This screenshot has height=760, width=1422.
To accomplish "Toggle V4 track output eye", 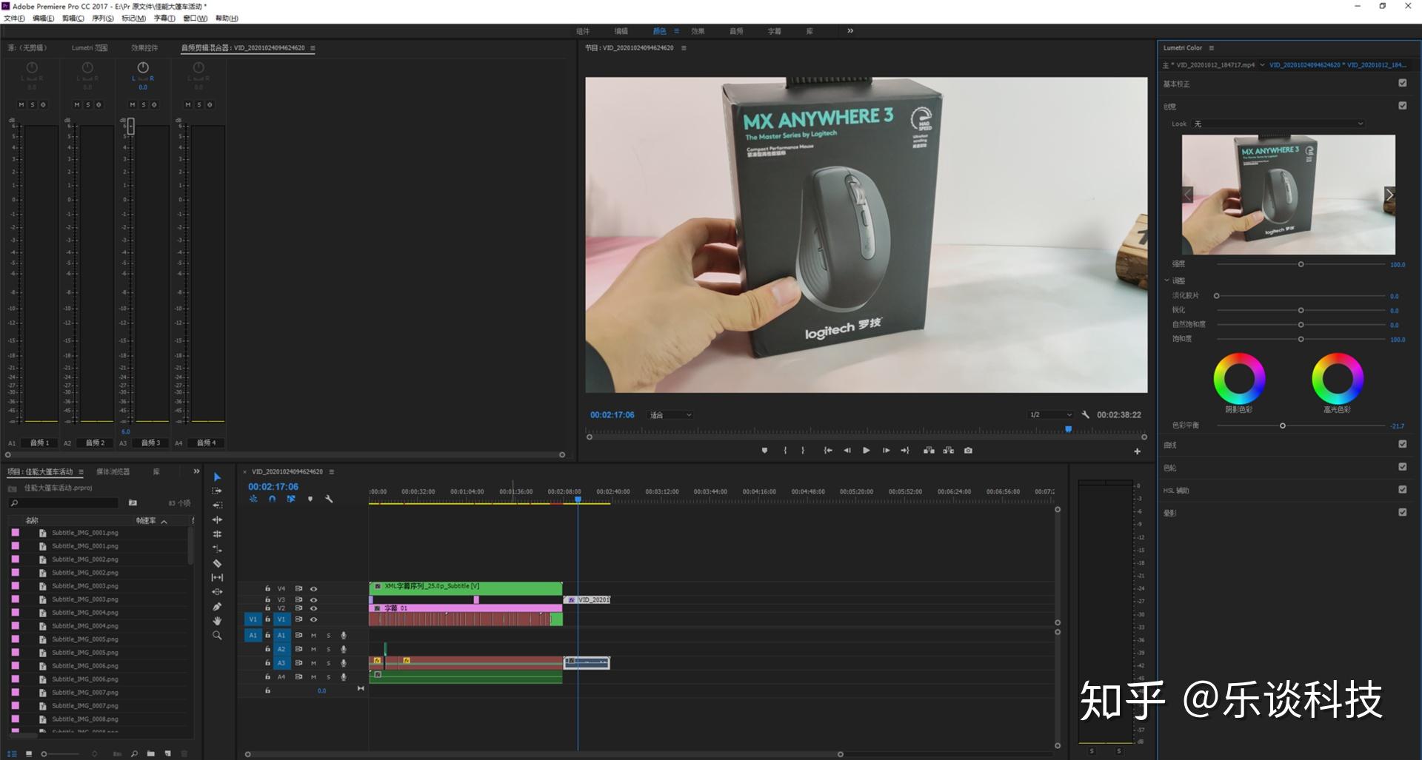I will [x=314, y=589].
